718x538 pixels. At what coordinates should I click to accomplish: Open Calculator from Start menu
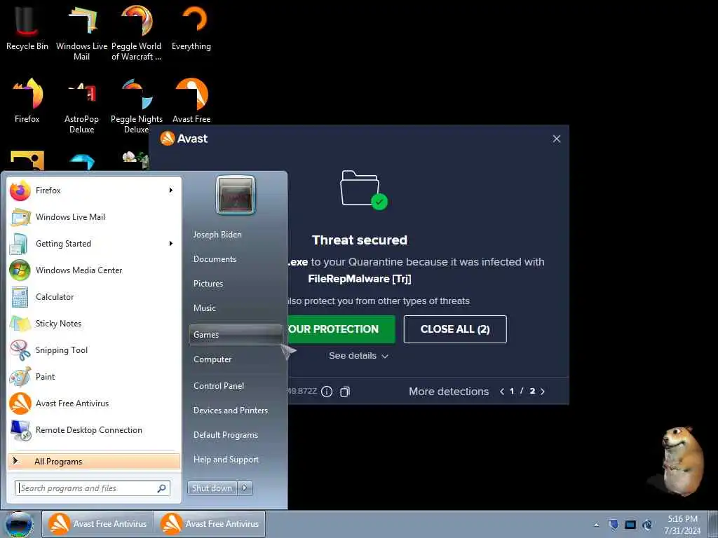[x=95, y=297]
